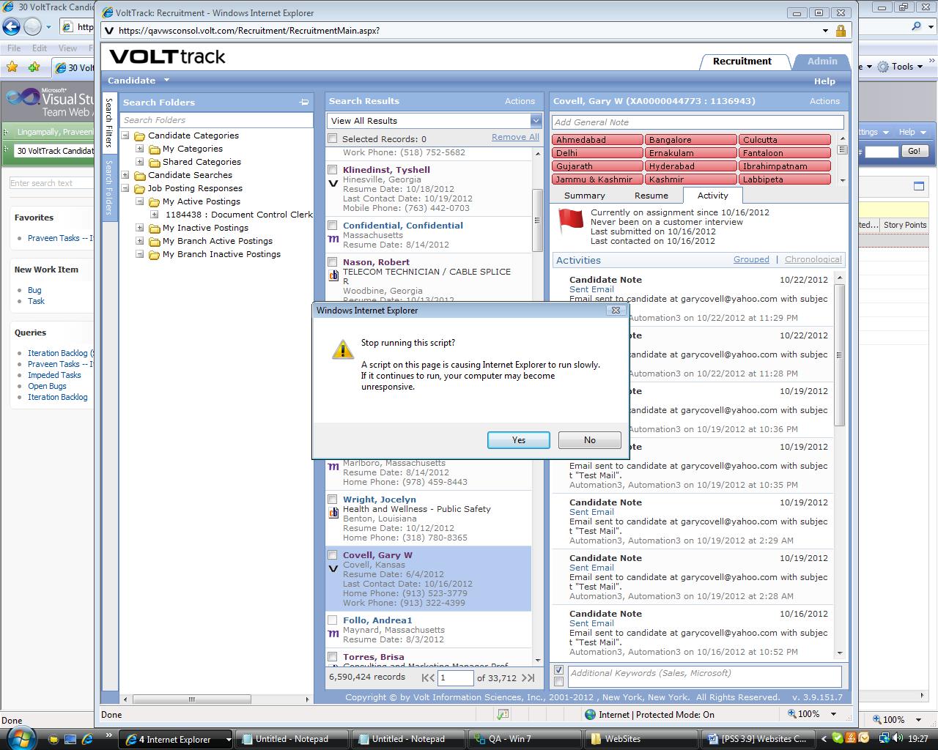Jump to last page of search results
The width and height of the screenshot is (938, 750).
point(528,678)
